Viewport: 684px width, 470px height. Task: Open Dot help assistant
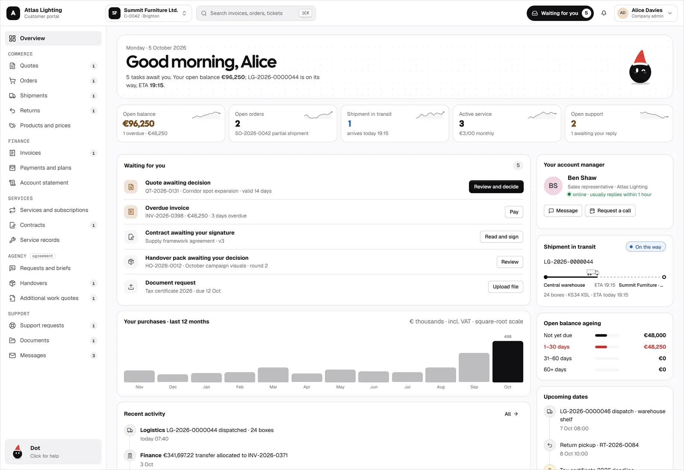click(x=53, y=452)
